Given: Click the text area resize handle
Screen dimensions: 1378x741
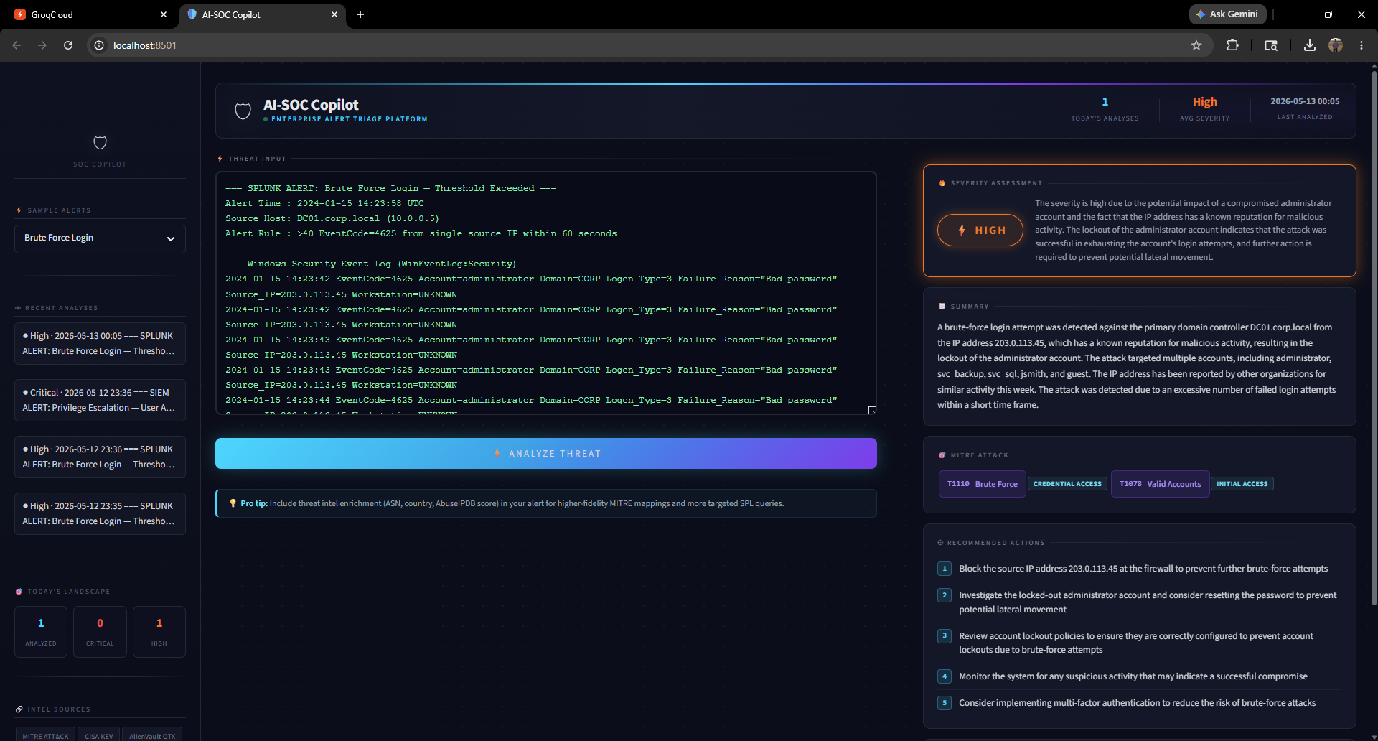Looking at the screenshot, I should 872,410.
